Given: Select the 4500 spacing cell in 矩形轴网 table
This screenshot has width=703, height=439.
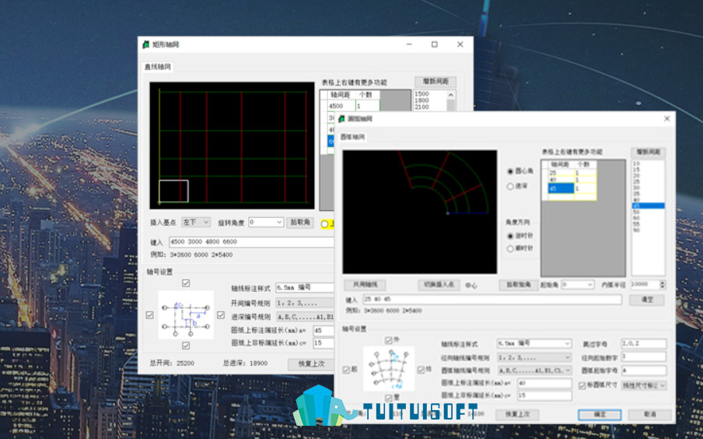Looking at the screenshot, I should coord(341,106).
